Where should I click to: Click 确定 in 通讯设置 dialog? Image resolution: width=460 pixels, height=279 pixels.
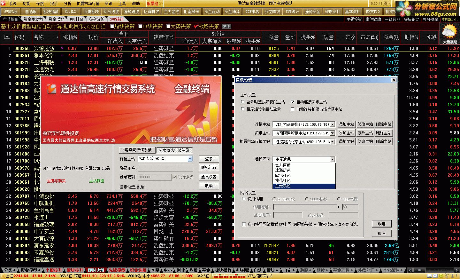tap(382, 224)
